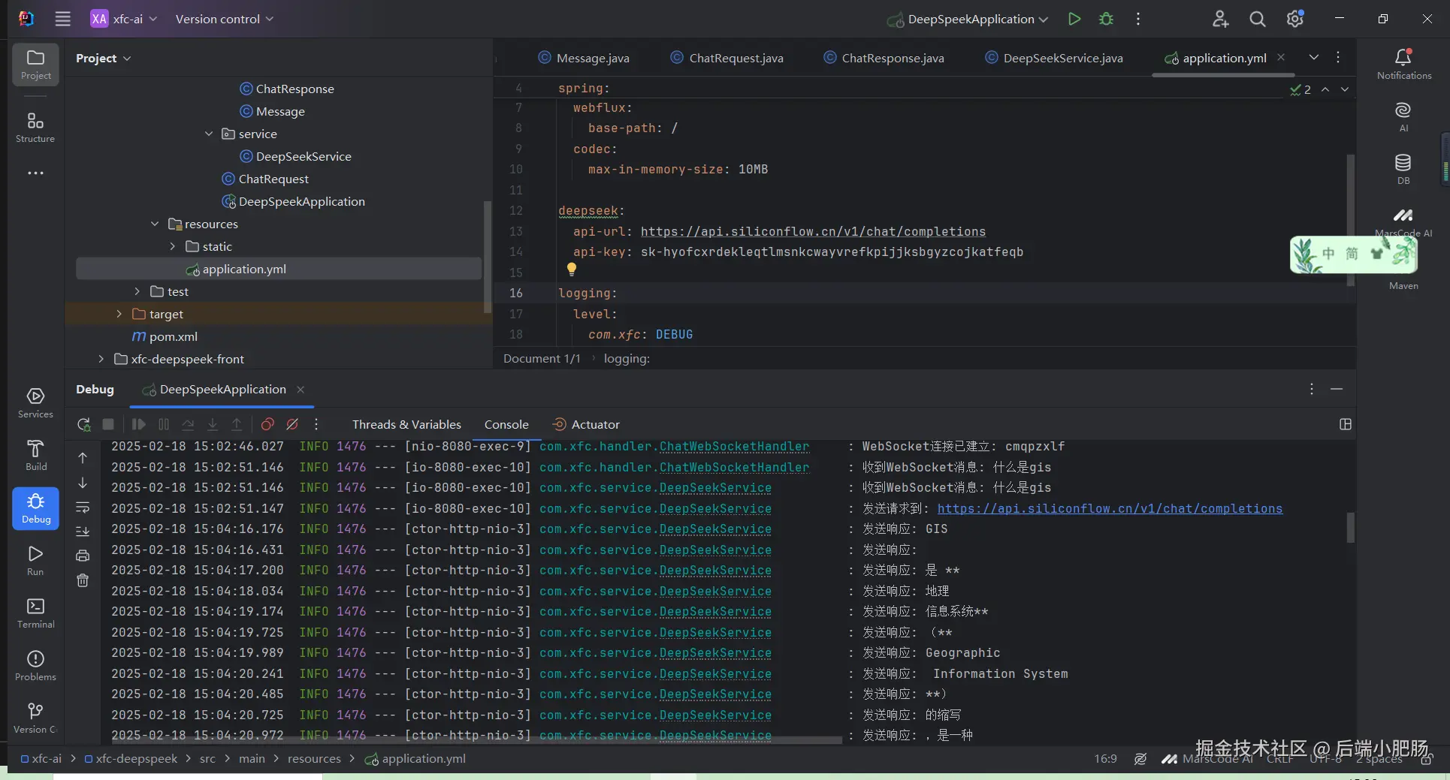The width and height of the screenshot is (1450, 780).
Task: Click the Resume Program debug button
Action: click(x=138, y=425)
